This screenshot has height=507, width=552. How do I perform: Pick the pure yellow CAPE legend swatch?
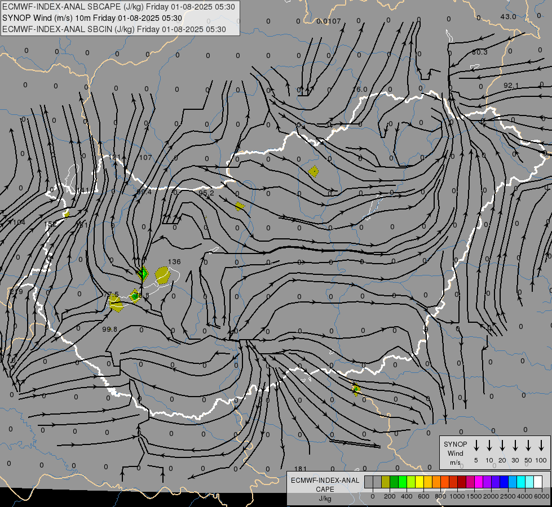[x=419, y=482]
